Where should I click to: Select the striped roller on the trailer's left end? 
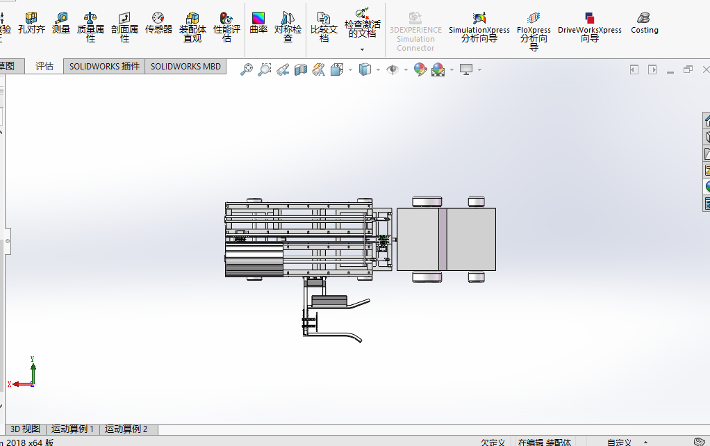(254, 259)
